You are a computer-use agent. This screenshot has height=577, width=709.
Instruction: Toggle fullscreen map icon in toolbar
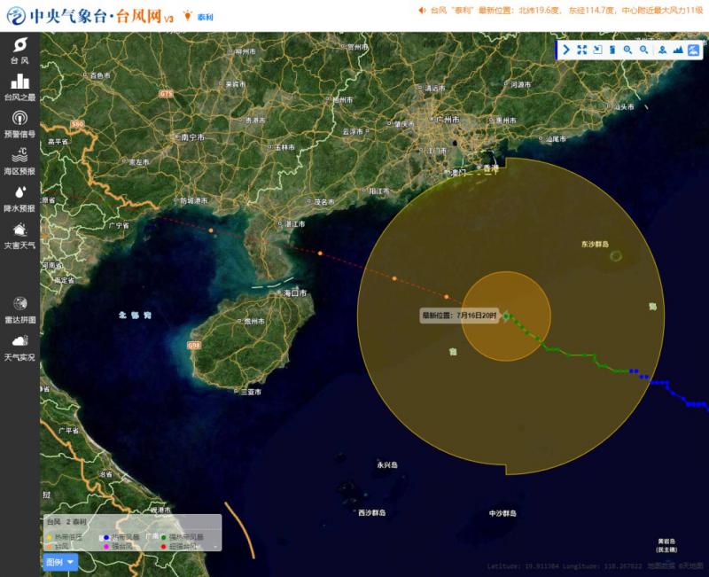[x=581, y=51]
